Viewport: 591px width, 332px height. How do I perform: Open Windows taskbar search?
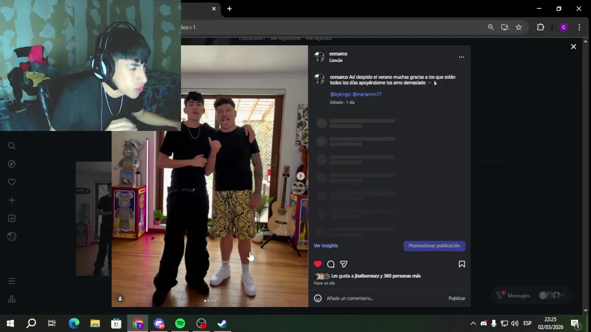[x=31, y=324]
